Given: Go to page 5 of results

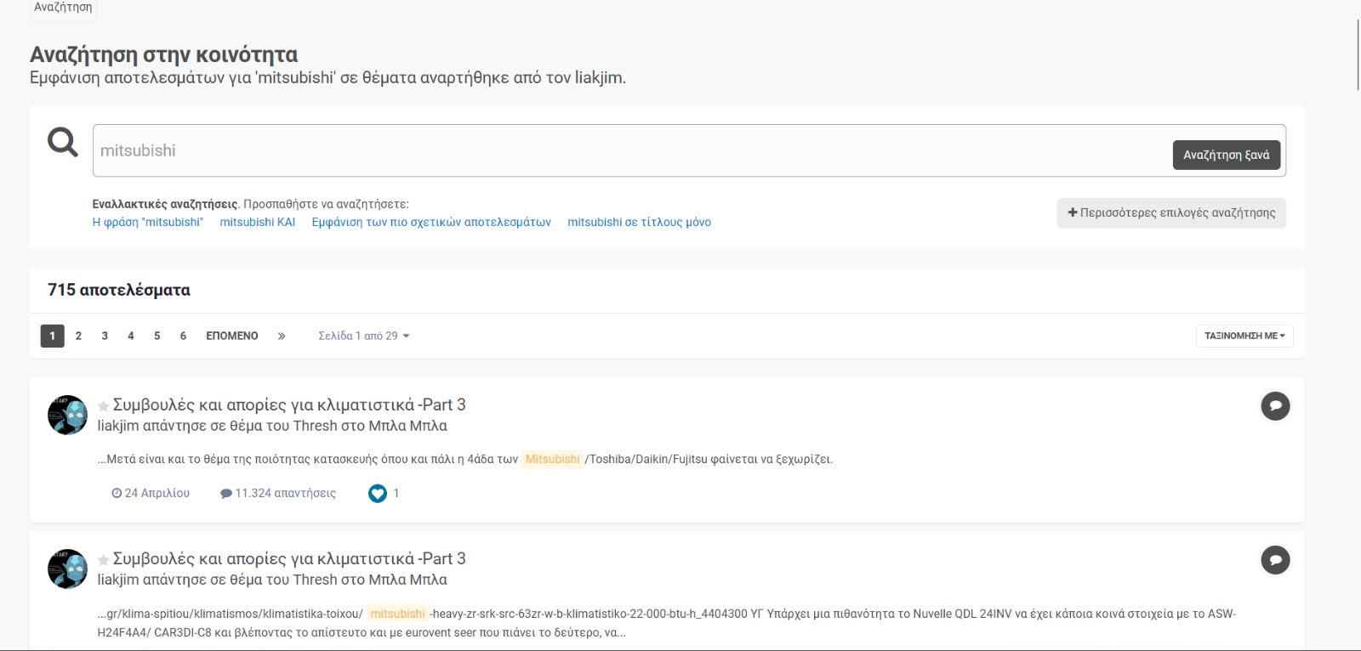Looking at the screenshot, I should 157,336.
